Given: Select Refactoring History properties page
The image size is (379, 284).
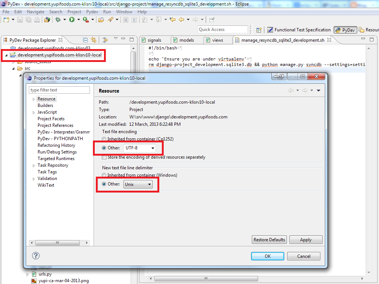Looking at the screenshot, I should pyautogui.click(x=56, y=145).
